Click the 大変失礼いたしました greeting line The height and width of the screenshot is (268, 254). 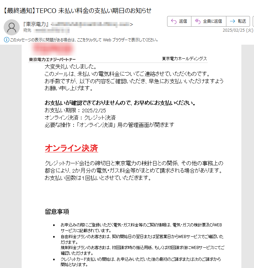(71, 66)
